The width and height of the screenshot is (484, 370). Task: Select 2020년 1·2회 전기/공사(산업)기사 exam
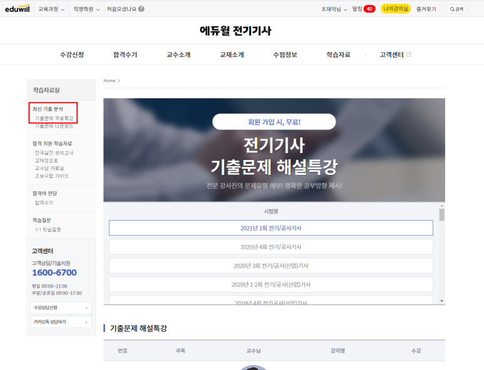click(x=271, y=284)
